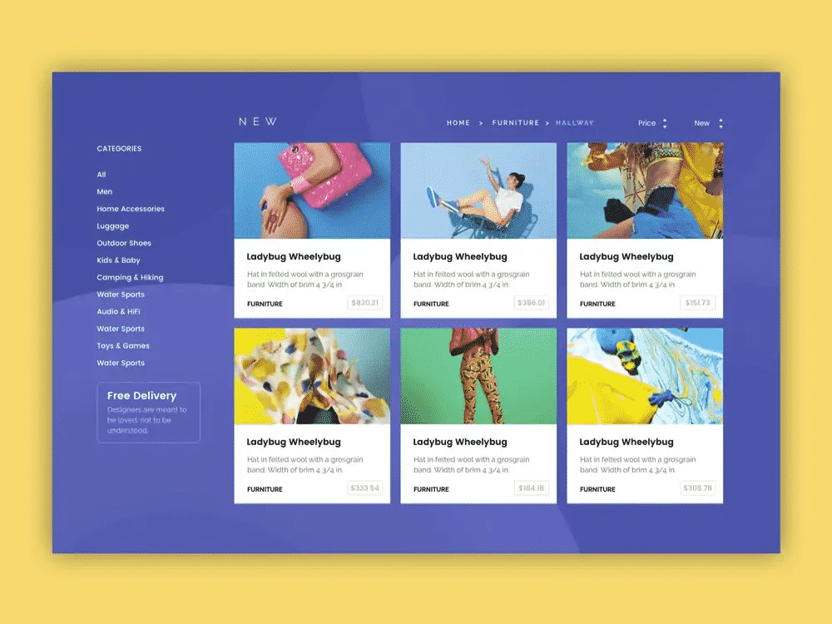Screen dimensions: 832x624
Task: Open the Toys & Games category
Action: click(123, 346)
